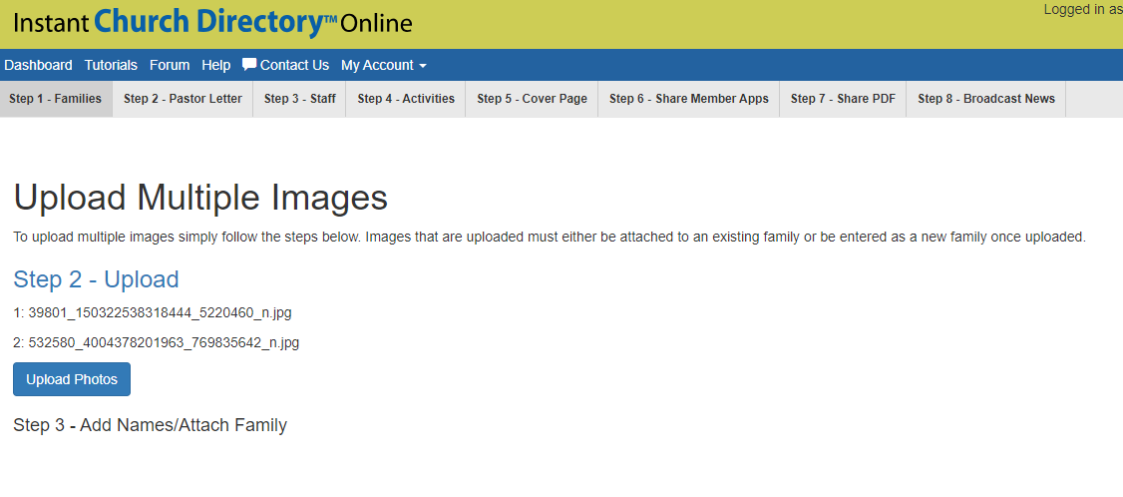Visit the Forum link
The image size is (1123, 497).
tap(170, 65)
